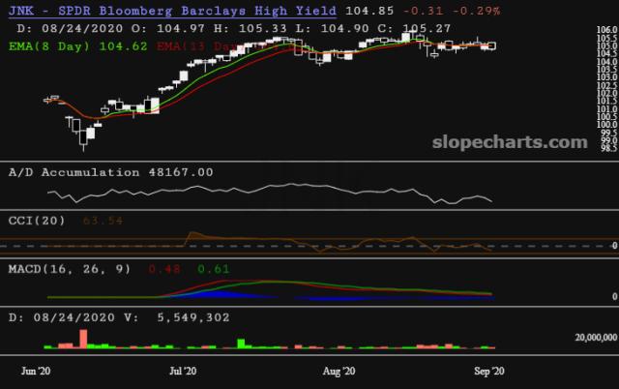The height and width of the screenshot is (389, 619).
Task: Click the green EMA(8 Day) 104.62 label
Action: click(78, 46)
